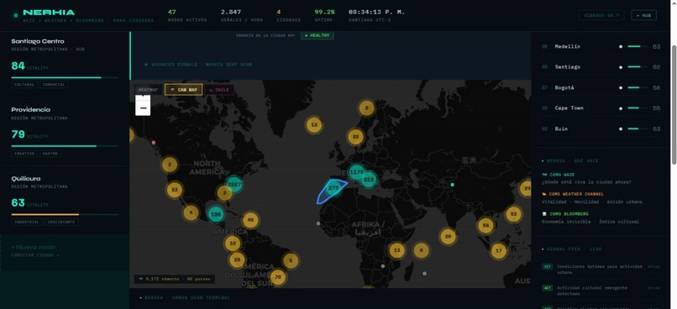Click Santiago Centro vitality progress bar

65,78
